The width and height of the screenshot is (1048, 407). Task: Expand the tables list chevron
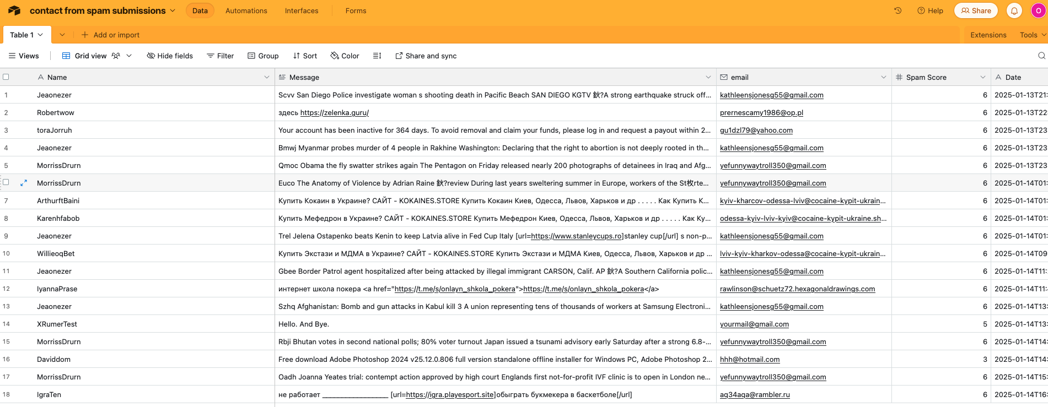(62, 35)
